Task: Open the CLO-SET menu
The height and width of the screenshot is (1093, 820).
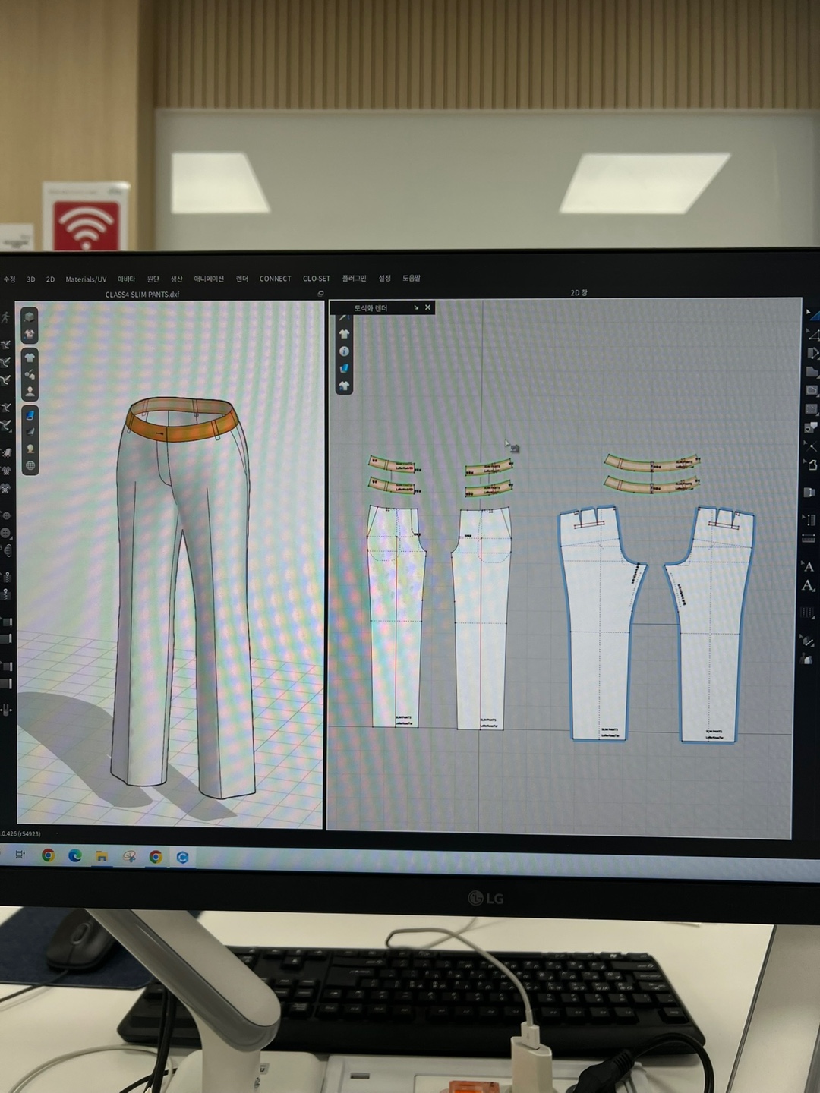Action: [316, 279]
